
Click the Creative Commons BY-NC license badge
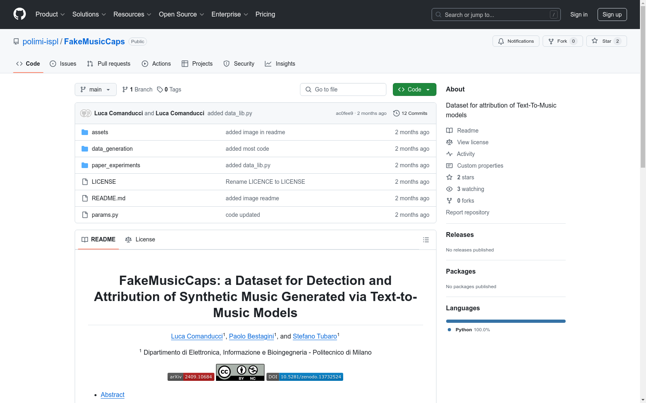[240, 372]
